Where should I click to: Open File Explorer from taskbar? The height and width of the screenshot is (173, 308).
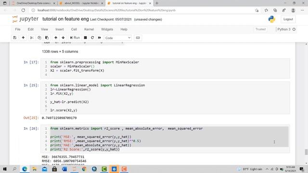pyautogui.click(x=35, y=169)
